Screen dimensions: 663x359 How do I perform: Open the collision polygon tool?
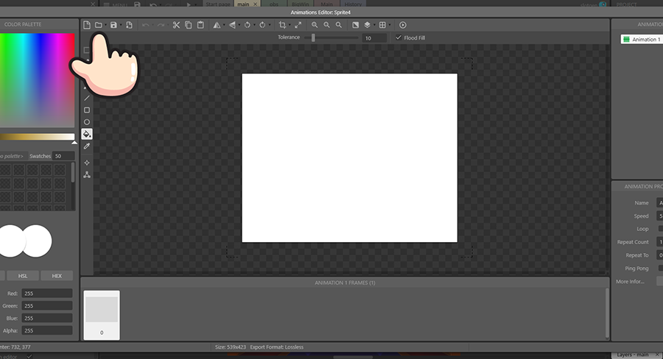87,175
